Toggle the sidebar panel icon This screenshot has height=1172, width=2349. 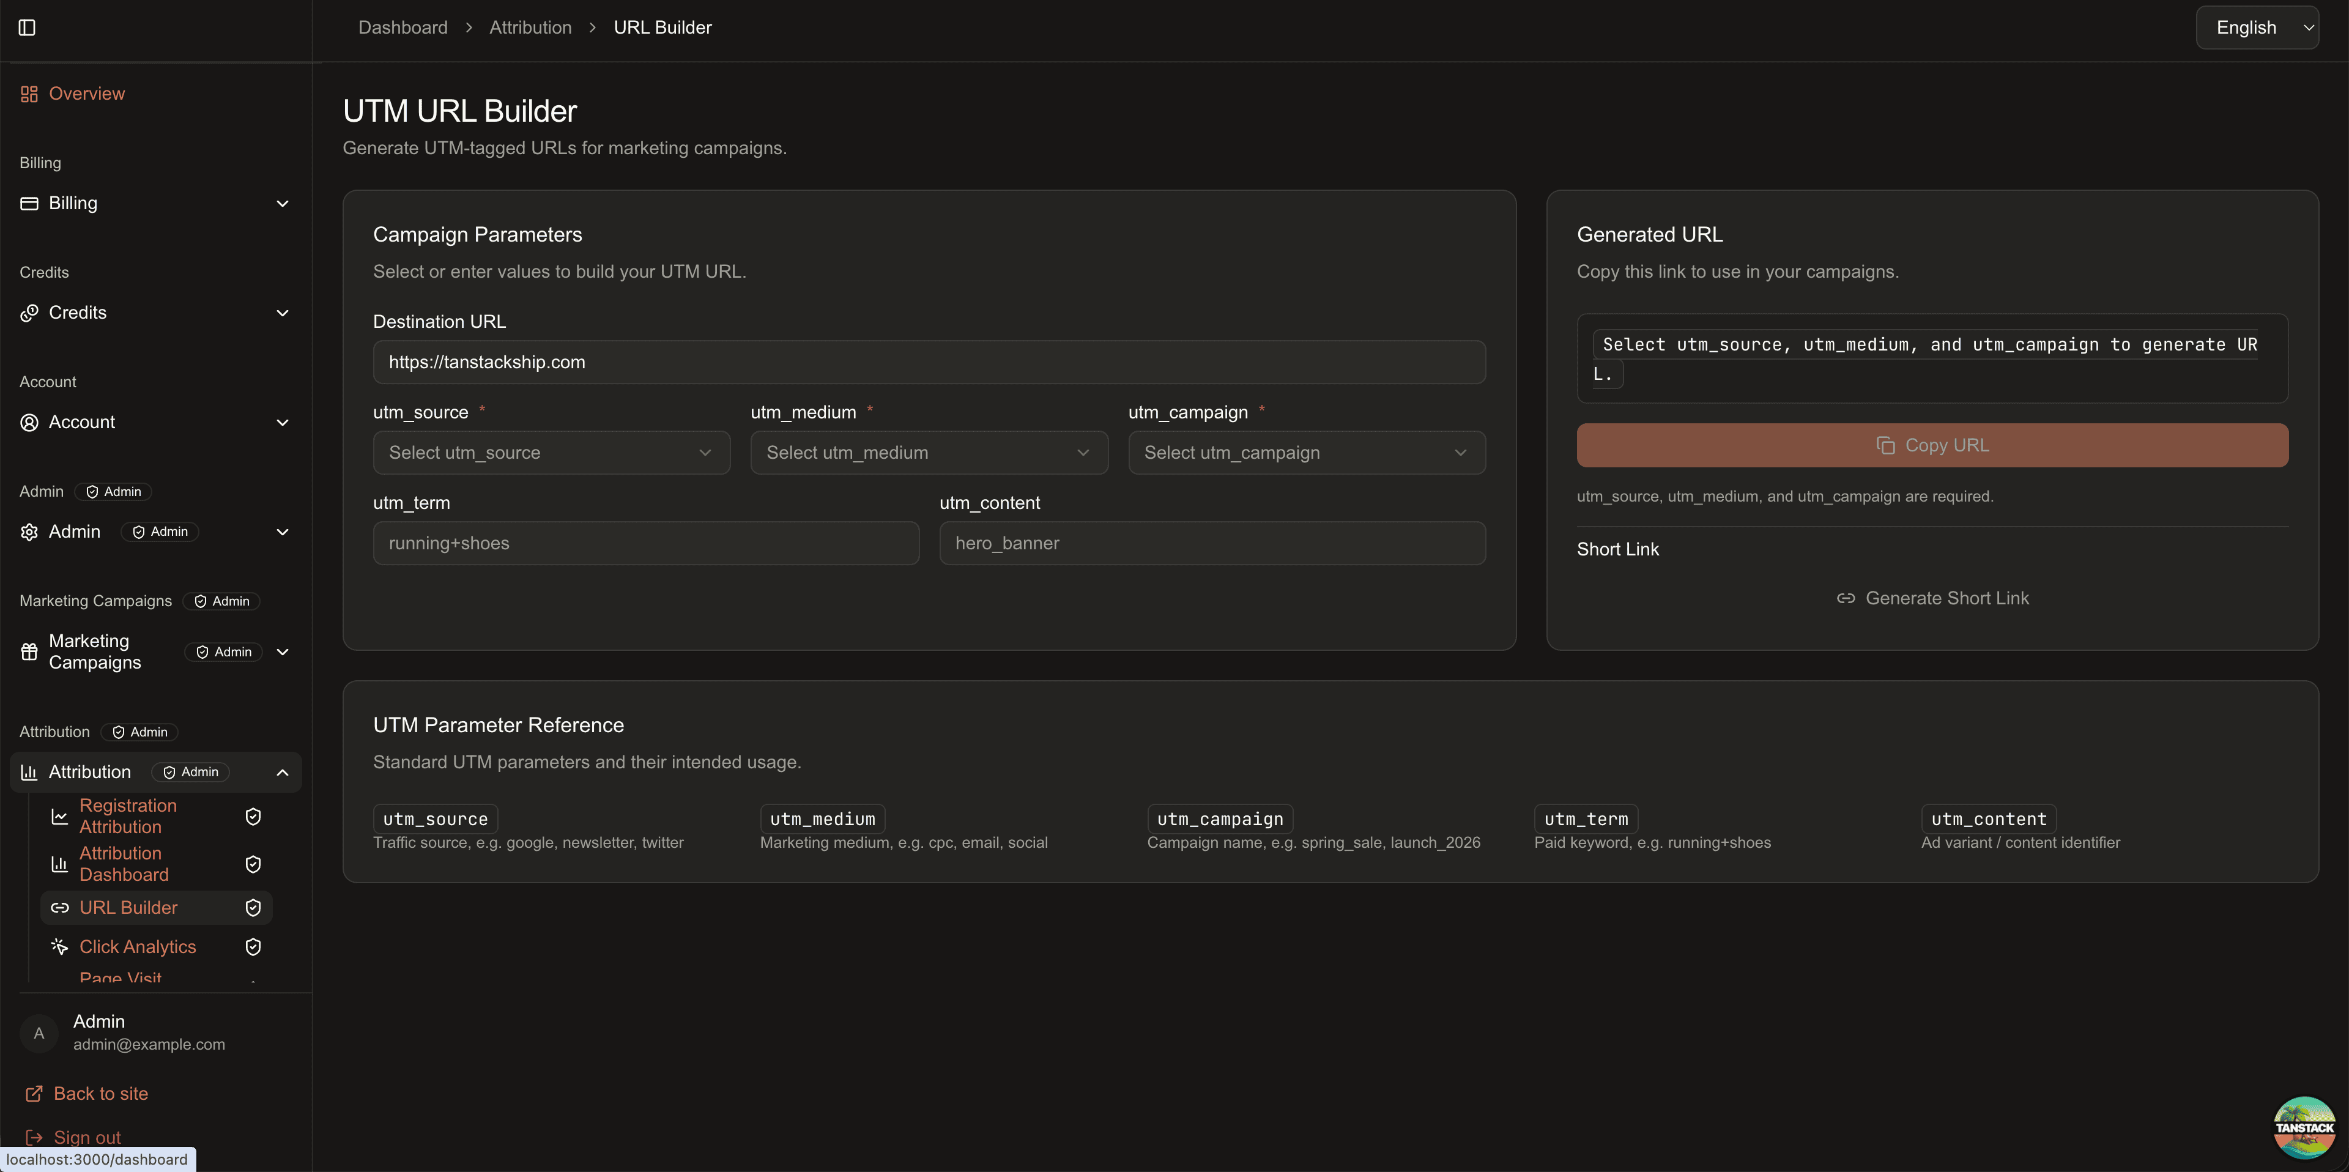tap(28, 28)
